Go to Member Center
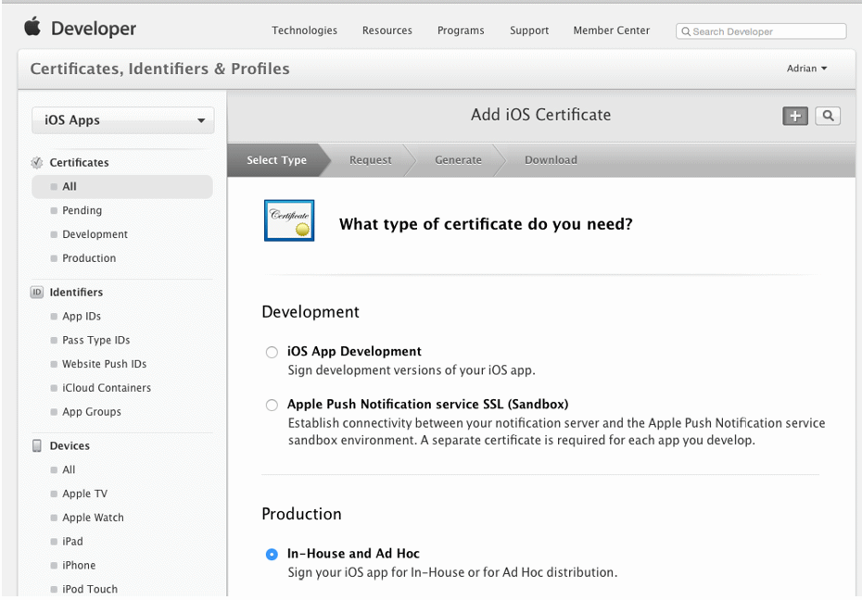 tap(612, 31)
